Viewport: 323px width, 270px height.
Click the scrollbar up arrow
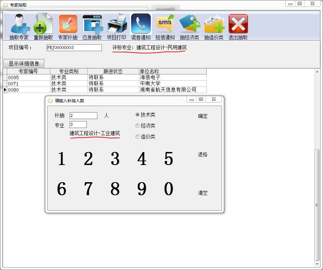[x=317, y=72]
